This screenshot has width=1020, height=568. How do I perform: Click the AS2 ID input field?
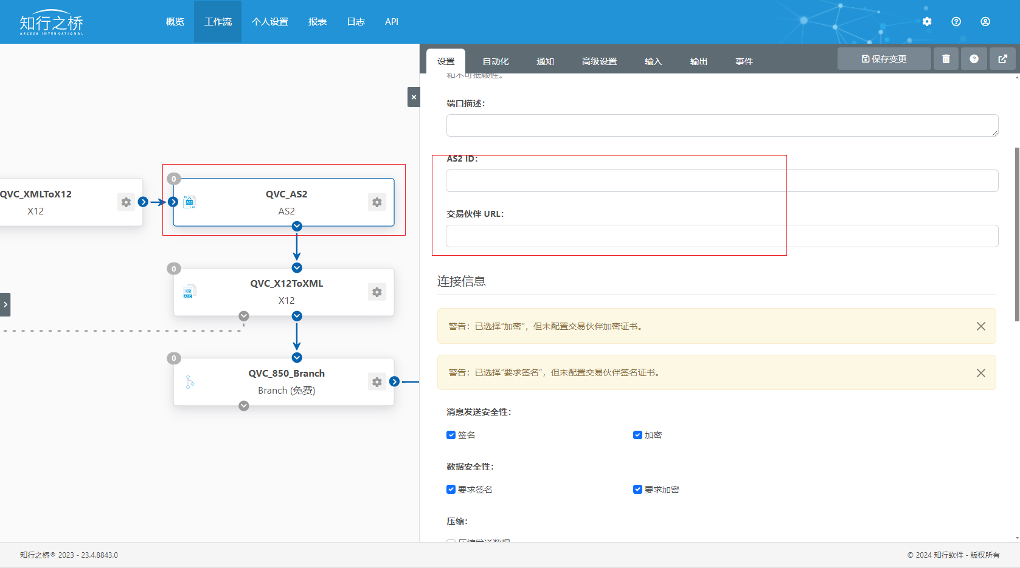tap(722, 181)
